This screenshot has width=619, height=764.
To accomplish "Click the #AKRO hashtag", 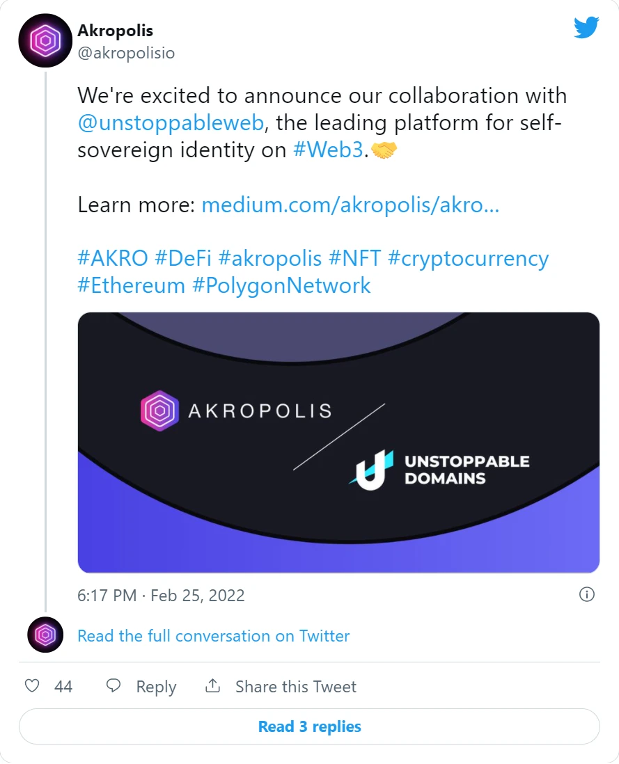I will pos(113,258).
